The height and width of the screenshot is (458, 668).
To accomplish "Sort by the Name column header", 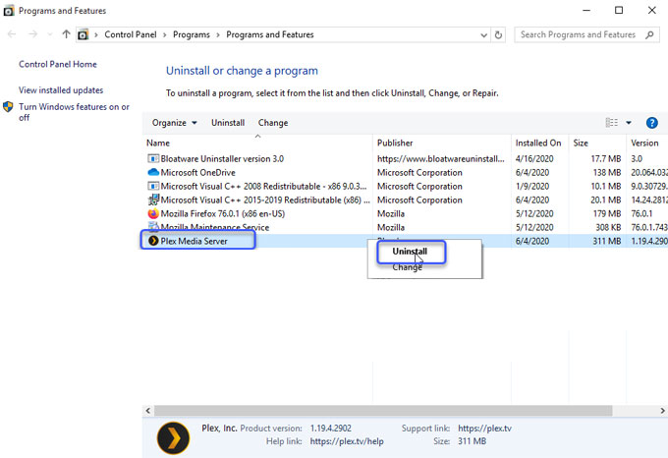I will [257, 143].
